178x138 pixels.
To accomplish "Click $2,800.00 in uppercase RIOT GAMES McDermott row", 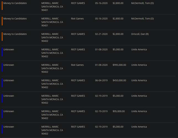I will pyautogui.click(x=118, y=3).
